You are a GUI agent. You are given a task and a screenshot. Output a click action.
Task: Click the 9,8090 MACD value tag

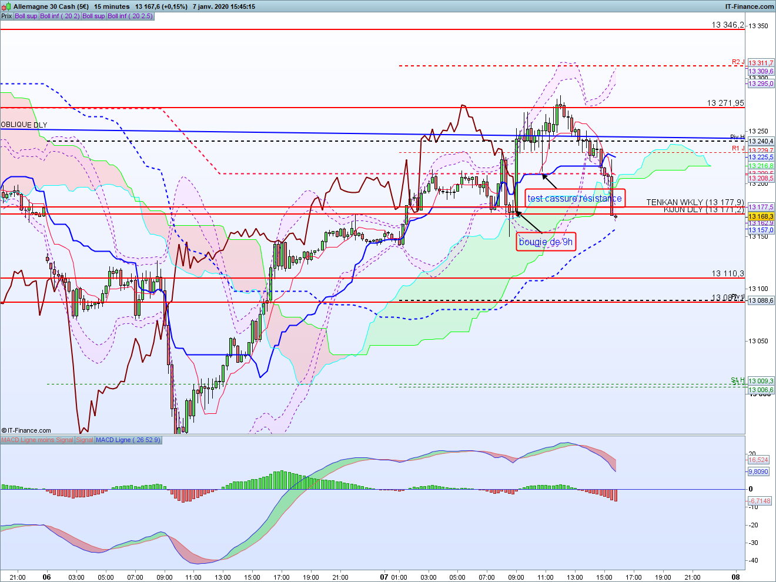click(x=758, y=471)
